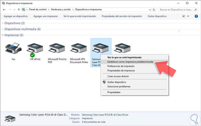Choose Establecer como impresora predeterminada

pyautogui.click(x=130, y=62)
